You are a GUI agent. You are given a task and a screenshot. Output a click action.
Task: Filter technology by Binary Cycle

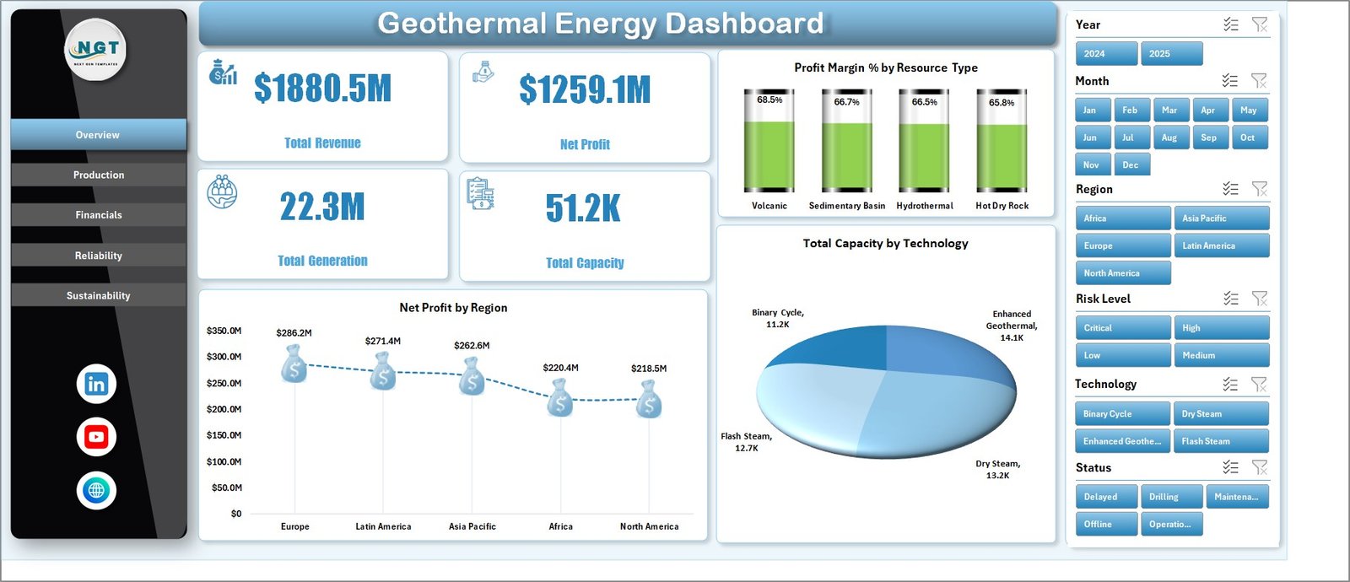[1123, 414]
